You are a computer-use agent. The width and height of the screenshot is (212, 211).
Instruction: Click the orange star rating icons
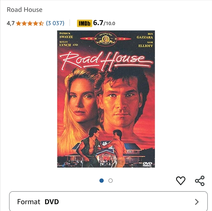(30, 23)
